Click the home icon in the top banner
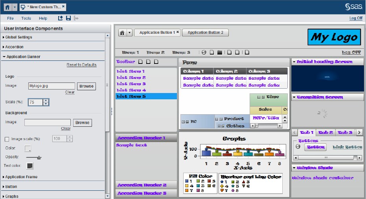 pyautogui.click(x=7, y=7)
